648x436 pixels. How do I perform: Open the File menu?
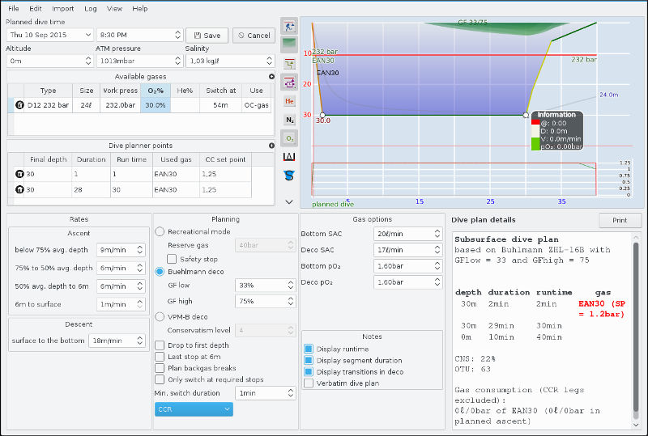click(x=13, y=8)
